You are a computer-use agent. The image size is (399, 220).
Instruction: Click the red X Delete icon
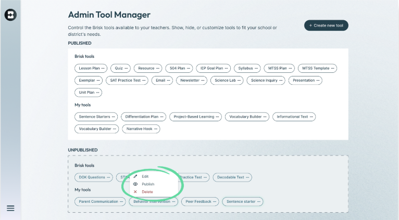tap(135, 192)
